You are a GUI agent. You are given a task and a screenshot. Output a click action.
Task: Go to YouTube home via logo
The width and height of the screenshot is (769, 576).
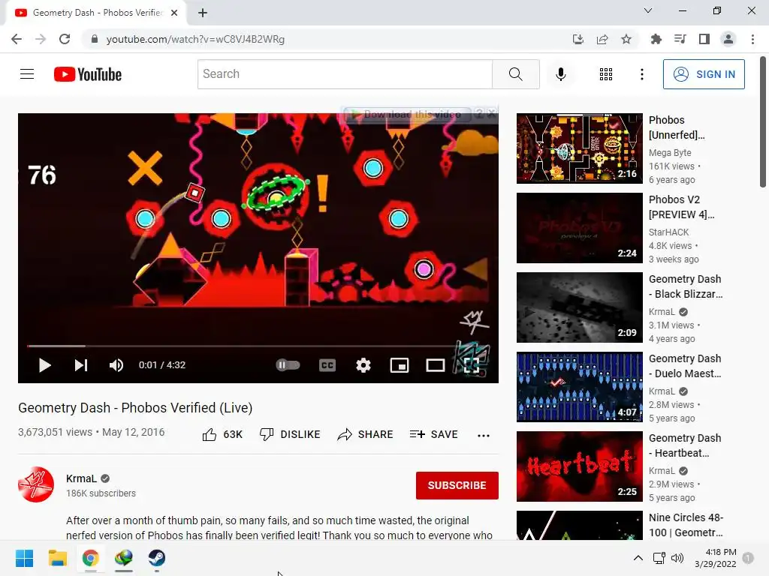click(x=88, y=74)
